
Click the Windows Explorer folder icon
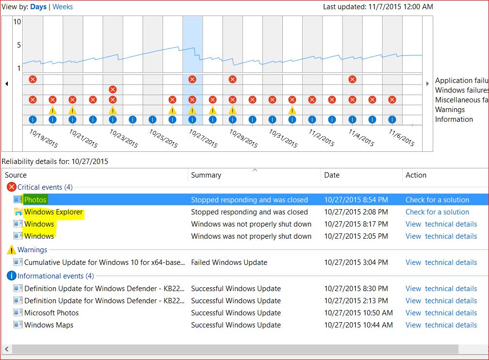(x=18, y=212)
